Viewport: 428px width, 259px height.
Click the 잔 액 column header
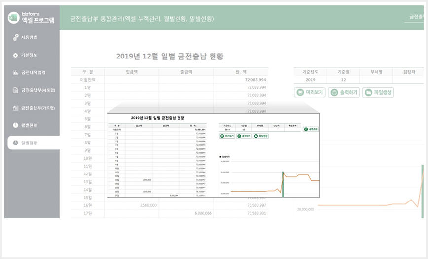coord(241,72)
